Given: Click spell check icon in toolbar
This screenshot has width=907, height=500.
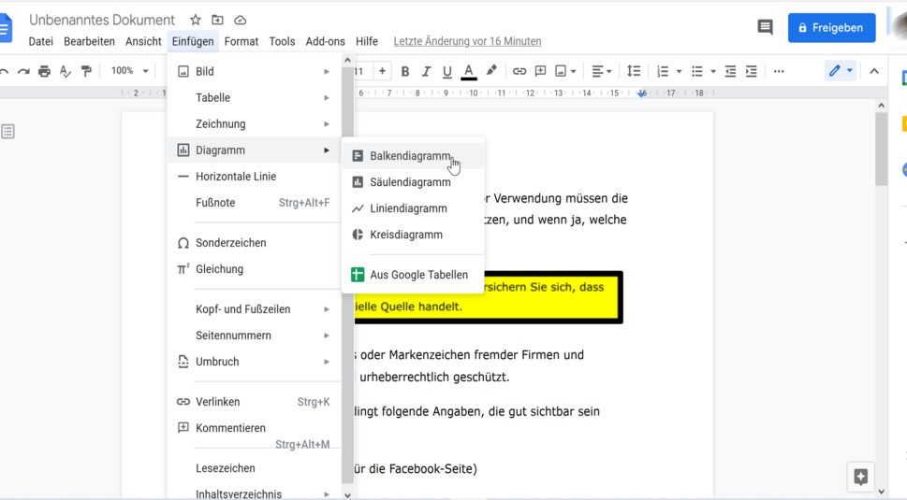Looking at the screenshot, I should click(x=66, y=71).
